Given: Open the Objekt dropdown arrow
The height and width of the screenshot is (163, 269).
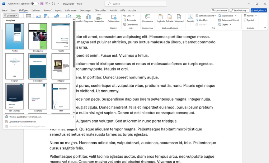Looking at the screenshot, I should pyautogui.click(x=230, y=24).
